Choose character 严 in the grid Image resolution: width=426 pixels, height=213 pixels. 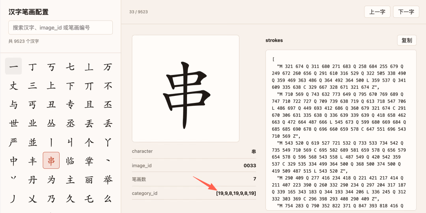coord(13,142)
